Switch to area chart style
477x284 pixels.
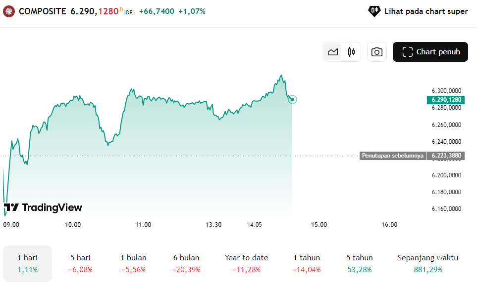(x=333, y=52)
